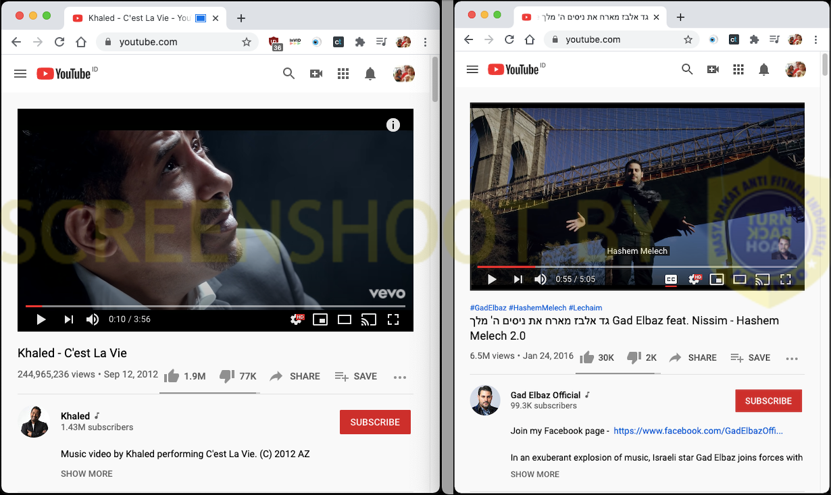831x495 pixels.
Task: Like the Gad Elbaz video with 30K likes
Action: tap(597, 357)
